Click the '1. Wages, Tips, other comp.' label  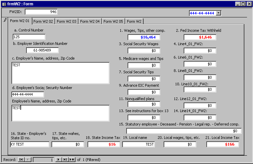[142, 30]
